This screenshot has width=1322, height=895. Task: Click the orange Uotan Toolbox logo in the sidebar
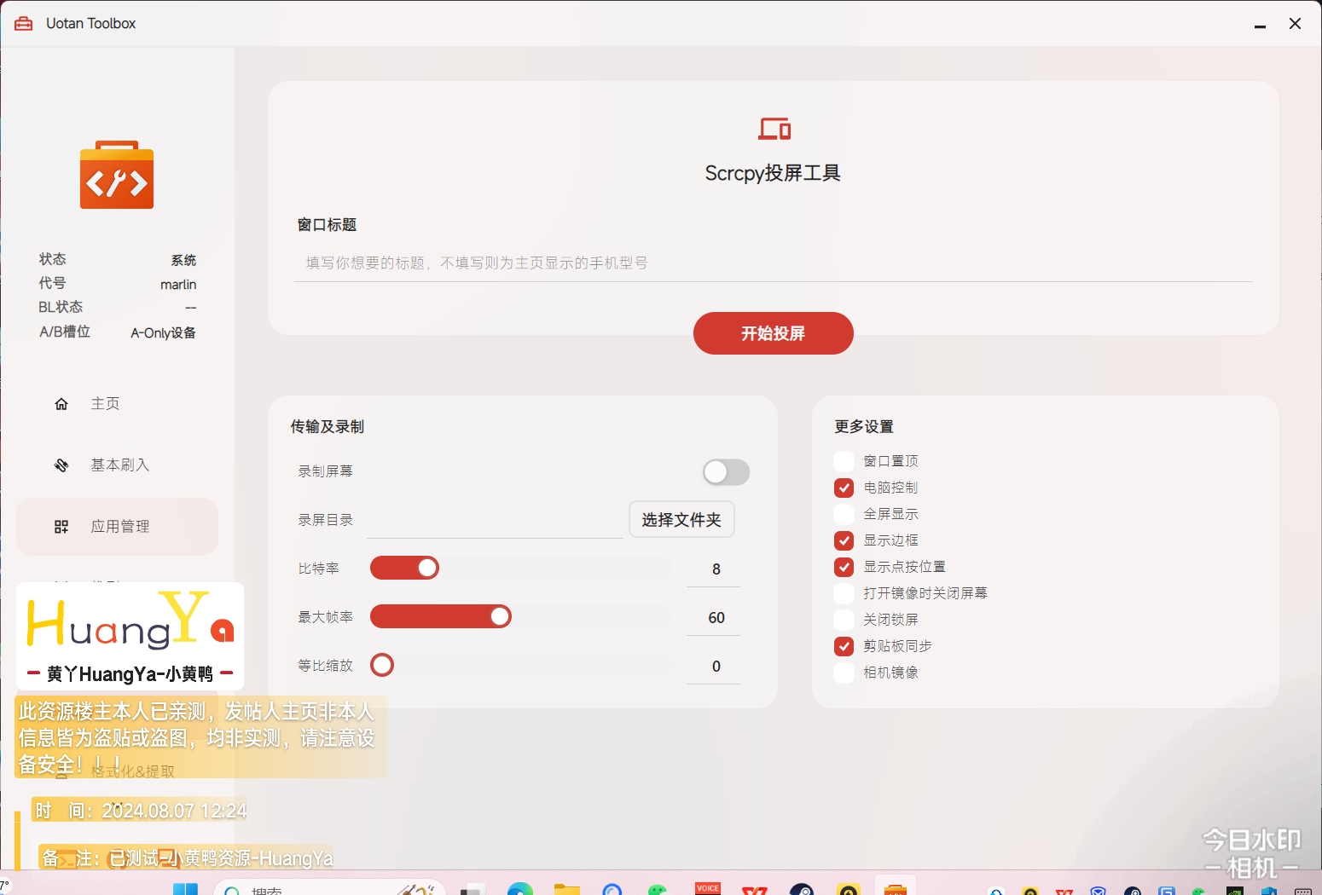(x=117, y=175)
